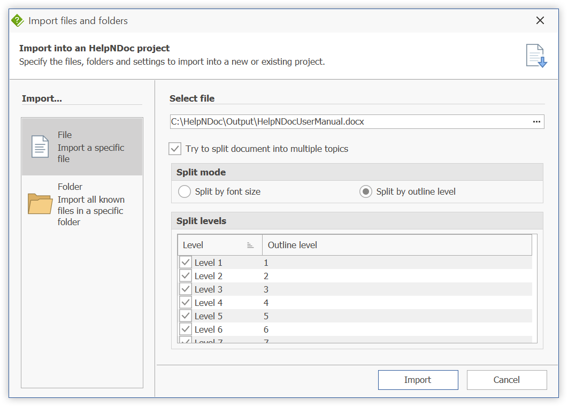The height and width of the screenshot is (407, 568).
Task: Click the HelpNDoc app icon in title bar
Action: (18, 21)
